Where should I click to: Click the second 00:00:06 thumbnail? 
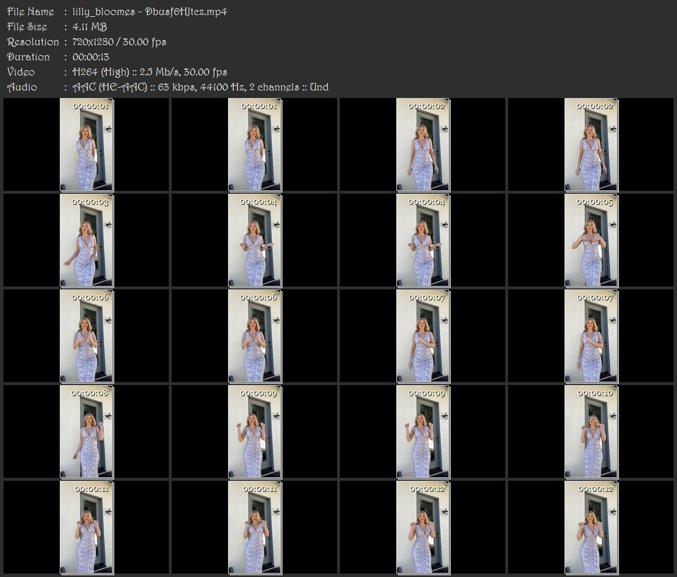(255, 336)
